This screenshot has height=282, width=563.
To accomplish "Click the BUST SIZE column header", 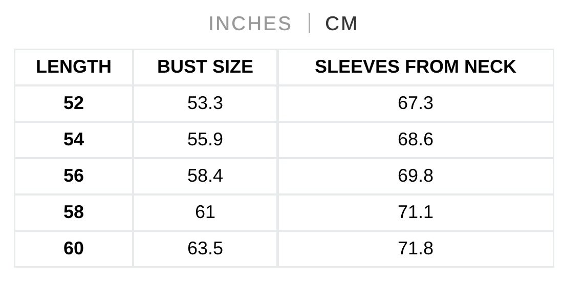I will click(205, 67).
